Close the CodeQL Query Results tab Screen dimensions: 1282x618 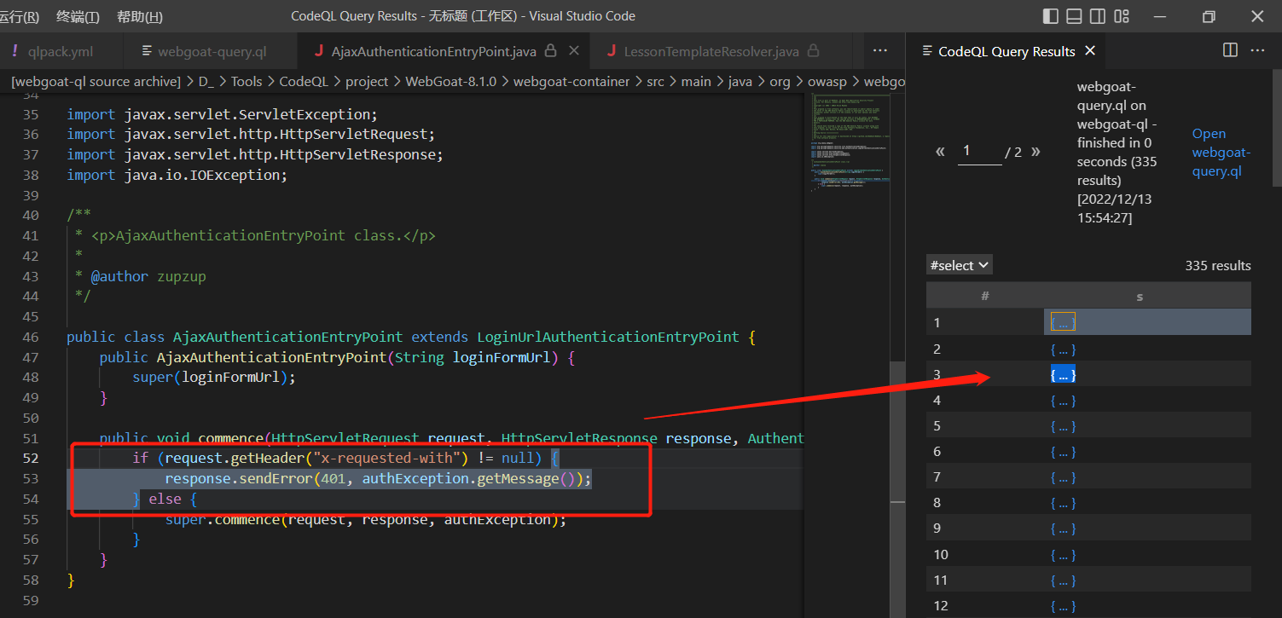point(1090,51)
